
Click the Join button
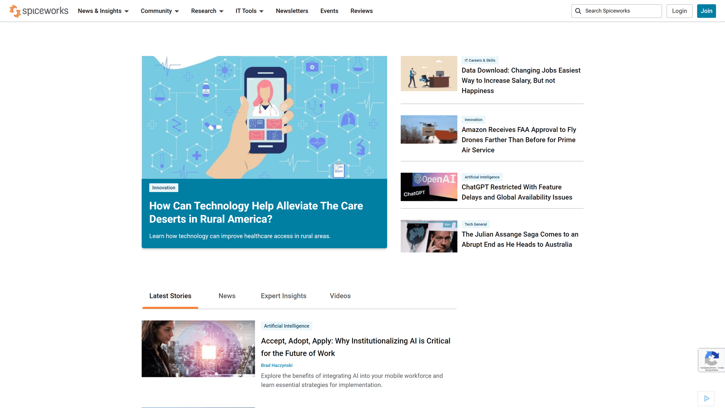[706, 11]
